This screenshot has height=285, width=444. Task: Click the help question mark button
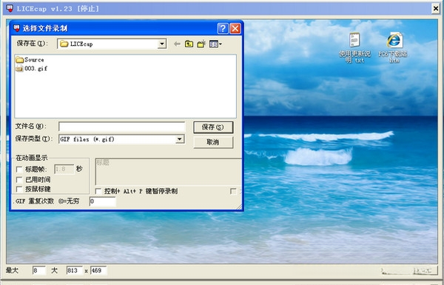click(x=223, y=28)
